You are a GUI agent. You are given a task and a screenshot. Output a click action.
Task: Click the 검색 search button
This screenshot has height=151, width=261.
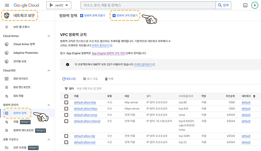point(223,5)
